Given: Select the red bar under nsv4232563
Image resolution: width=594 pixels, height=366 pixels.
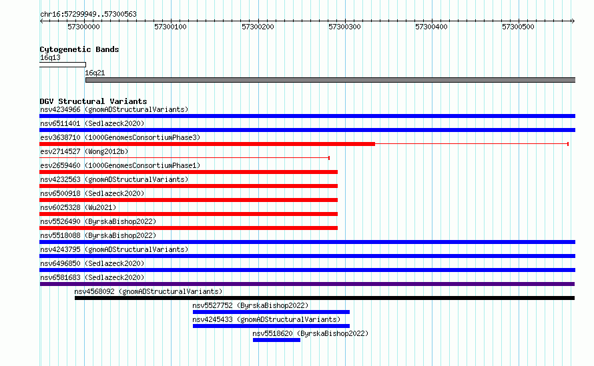Looking at the screenshot, I should [x=188, y=186].
